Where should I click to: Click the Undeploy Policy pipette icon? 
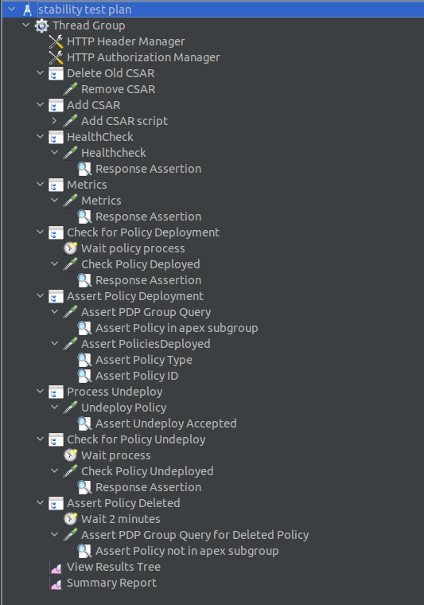coord(70,408)
